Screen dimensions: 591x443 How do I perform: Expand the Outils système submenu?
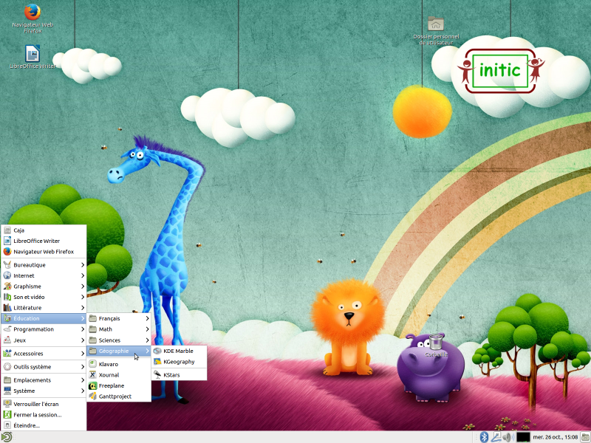(x=44, y=366)
